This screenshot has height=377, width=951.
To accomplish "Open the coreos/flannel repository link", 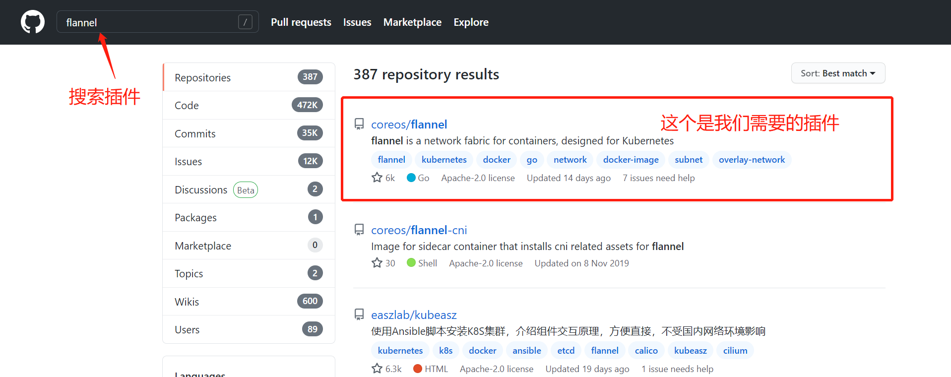I will 409,125.
